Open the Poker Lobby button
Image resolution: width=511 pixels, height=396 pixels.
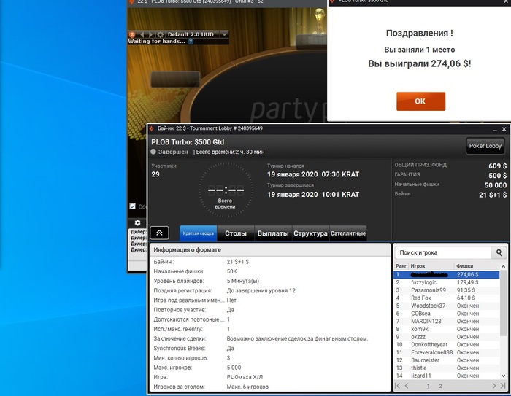tap(485, 146)
